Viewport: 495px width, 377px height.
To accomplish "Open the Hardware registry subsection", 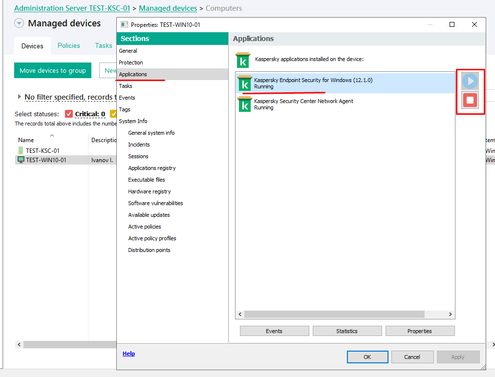I will [150, 191].
